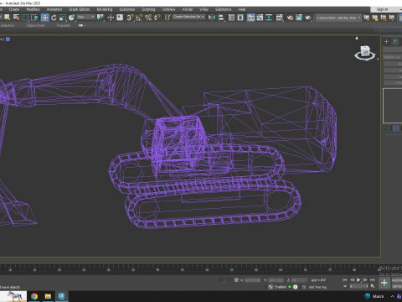The height and width of the screenshot is (302, 402).
Task: Open Edit Named Selection Sets
Action: (x=167, y=18)
